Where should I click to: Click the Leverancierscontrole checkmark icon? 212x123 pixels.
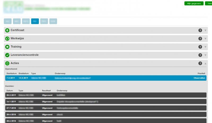[x=7, y=55]
